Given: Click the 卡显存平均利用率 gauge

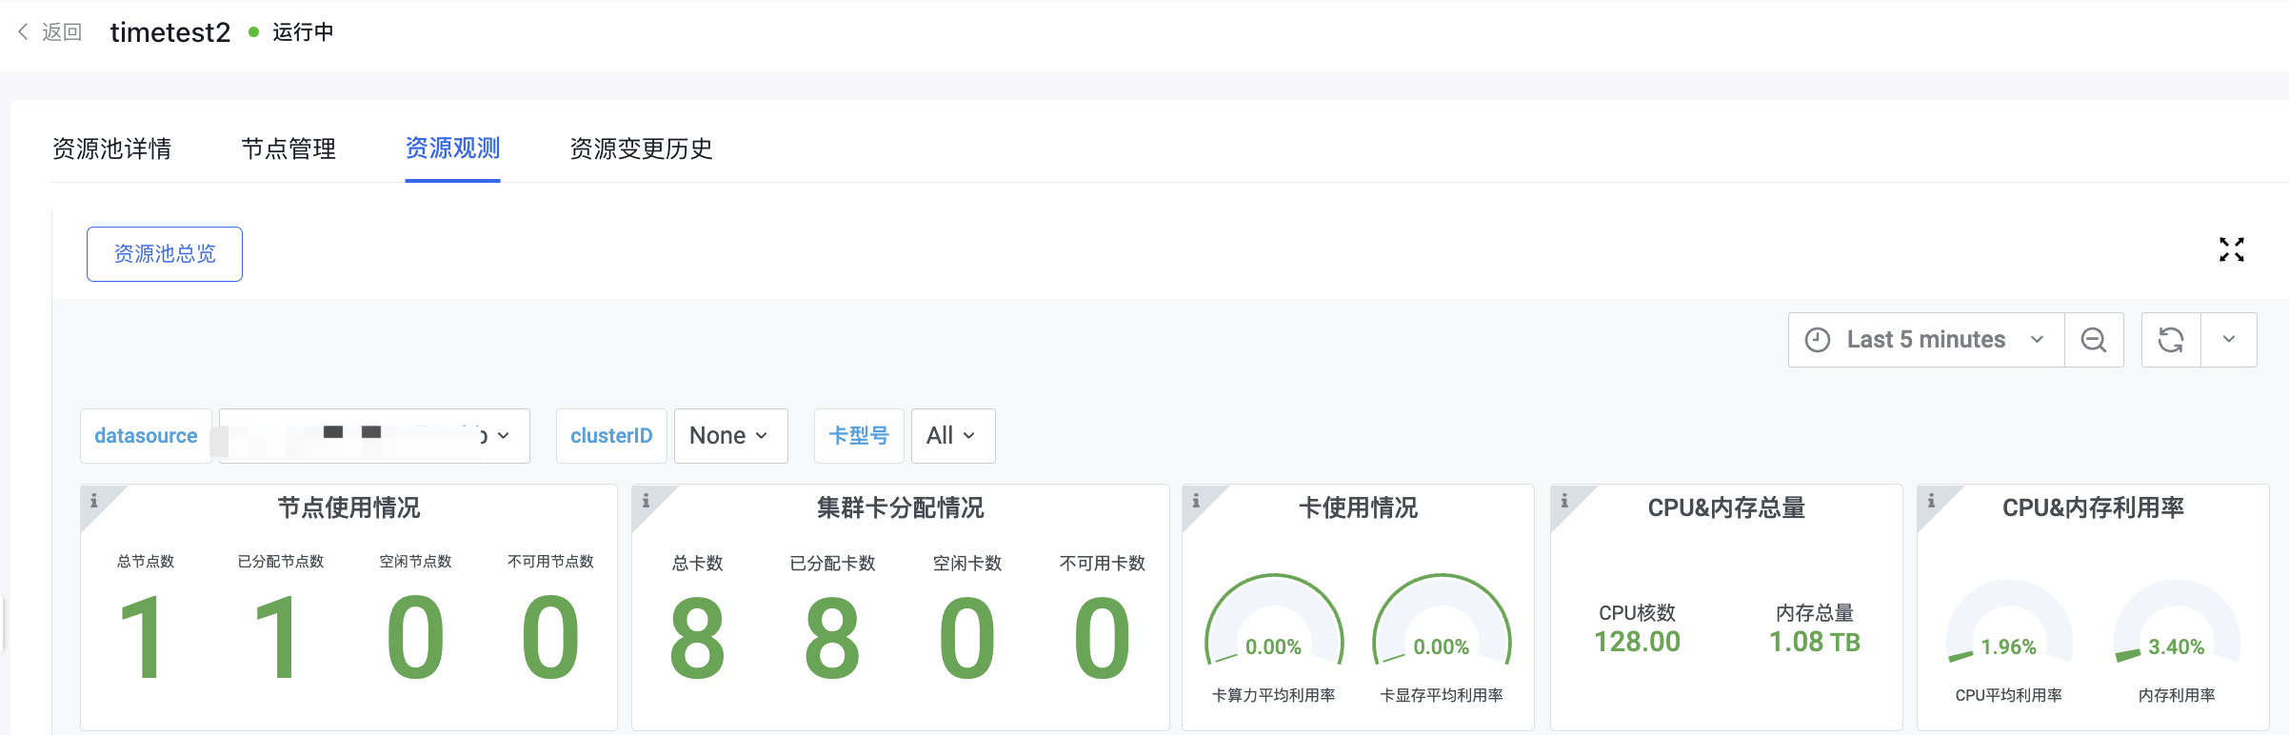Looking at the screenshot, I should pyautogui.click(x=1442, y=621).
